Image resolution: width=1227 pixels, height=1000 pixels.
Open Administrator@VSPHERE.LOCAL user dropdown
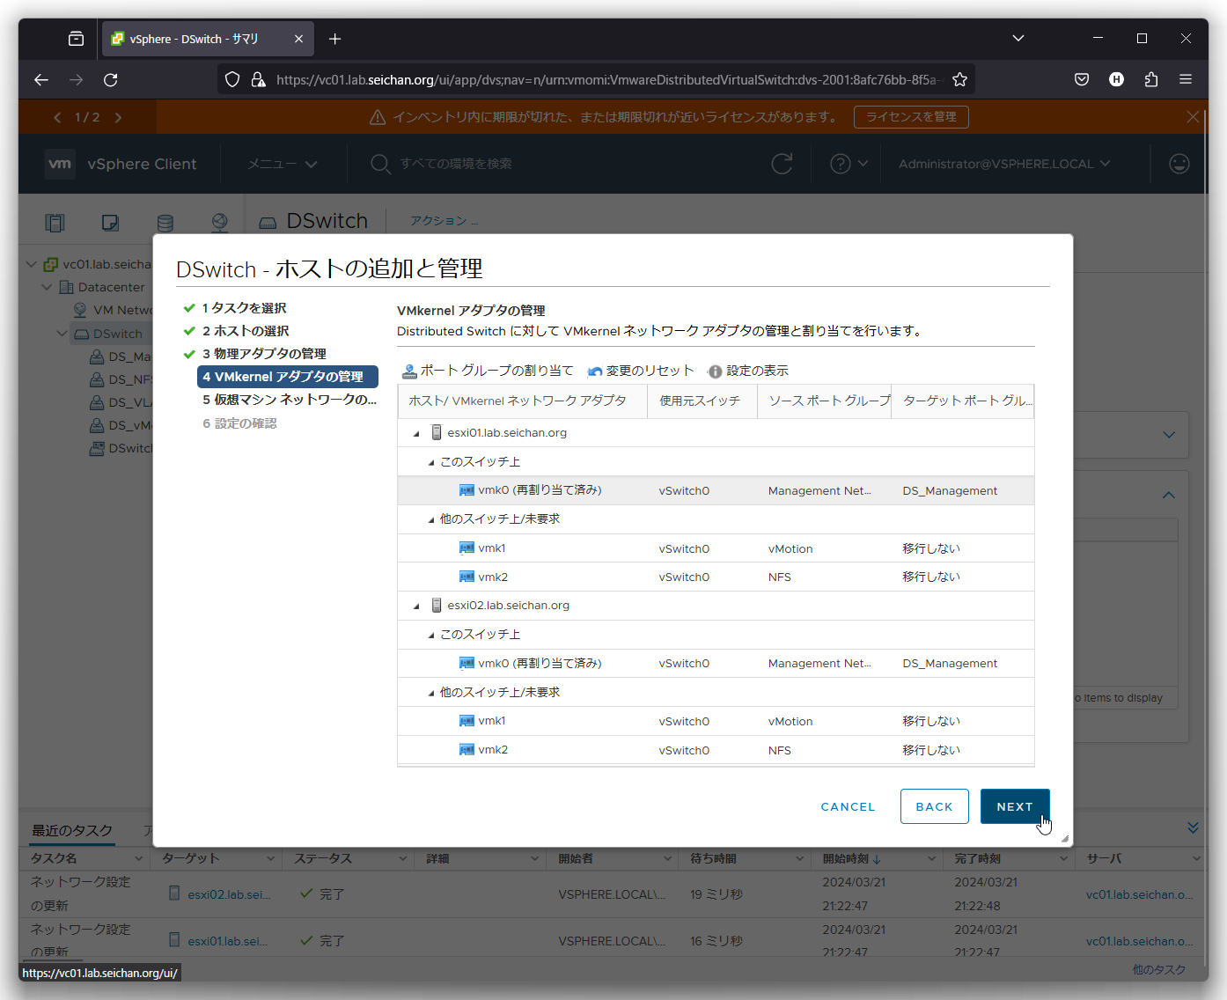coord(1004,164)
